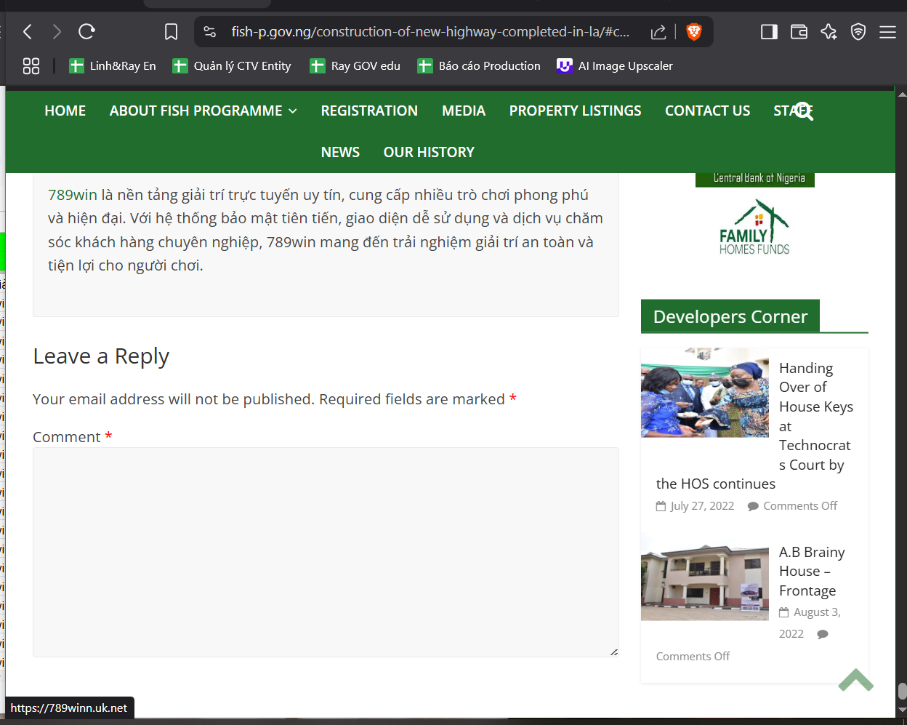The width and height of the screenshot is (907, 725).
Task: Expand About Fish Programme dropdown chevron
Action: coord(293,111)
